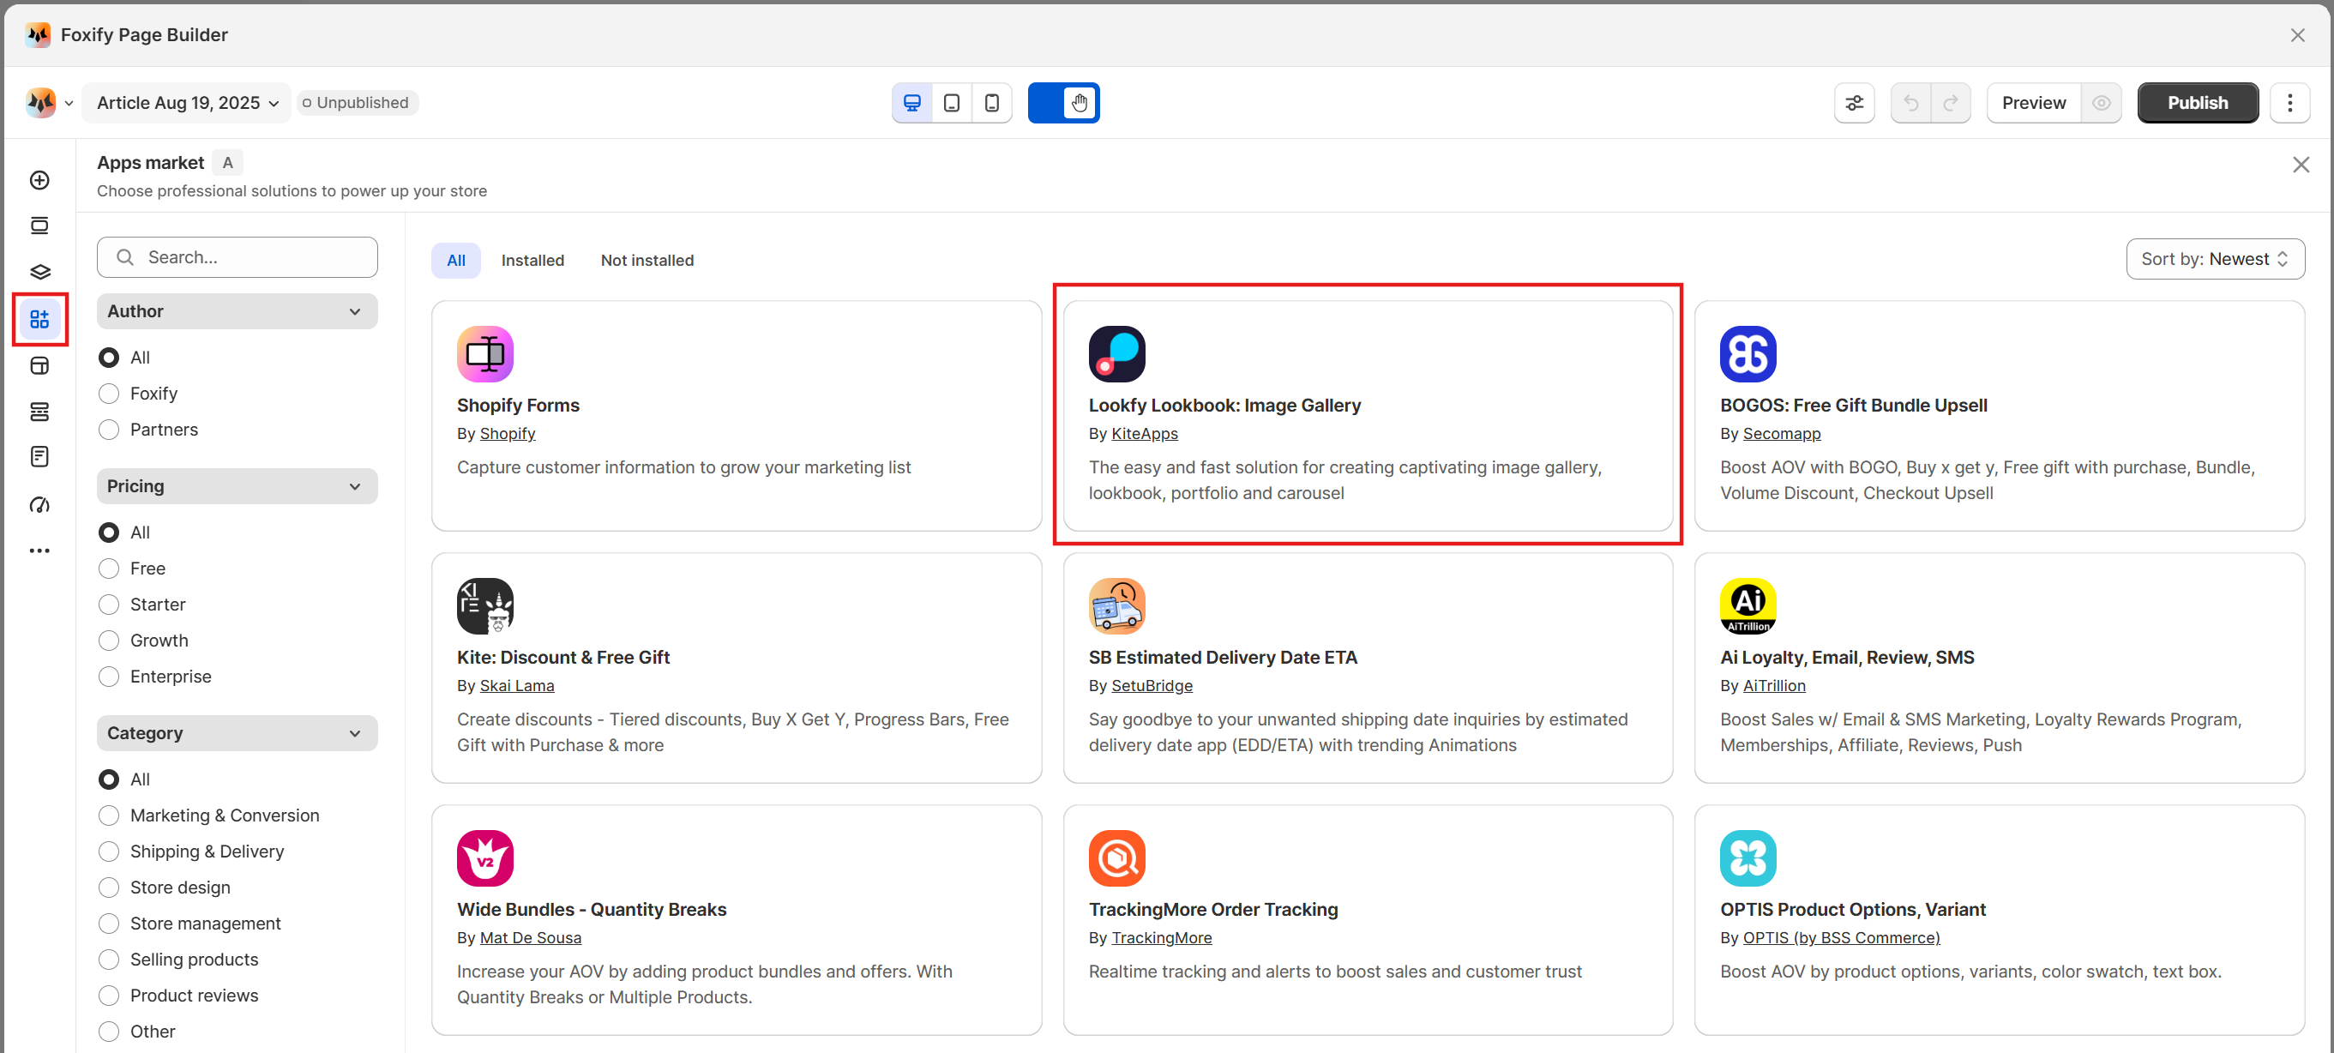Open the three-dot menu beside Publish
Image resolution: width=2334 pixels, height=1053 pixels.
coord(2289,102)
